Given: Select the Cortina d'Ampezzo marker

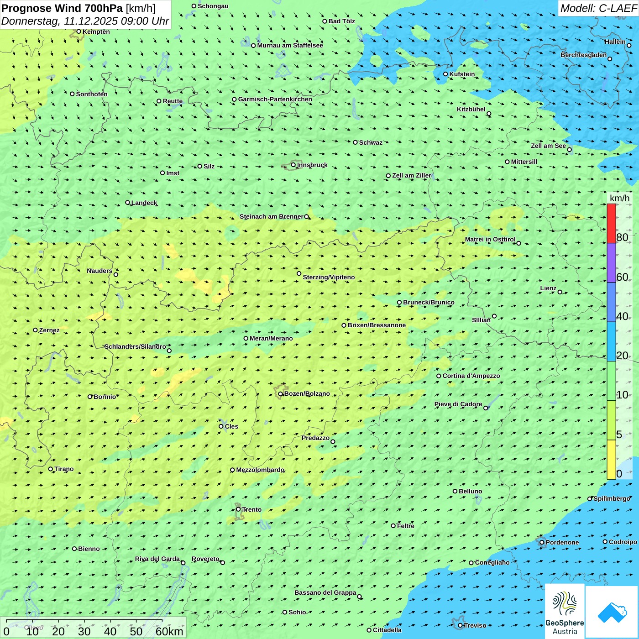Looking at the screenshot, I should [x=439, y=376].
